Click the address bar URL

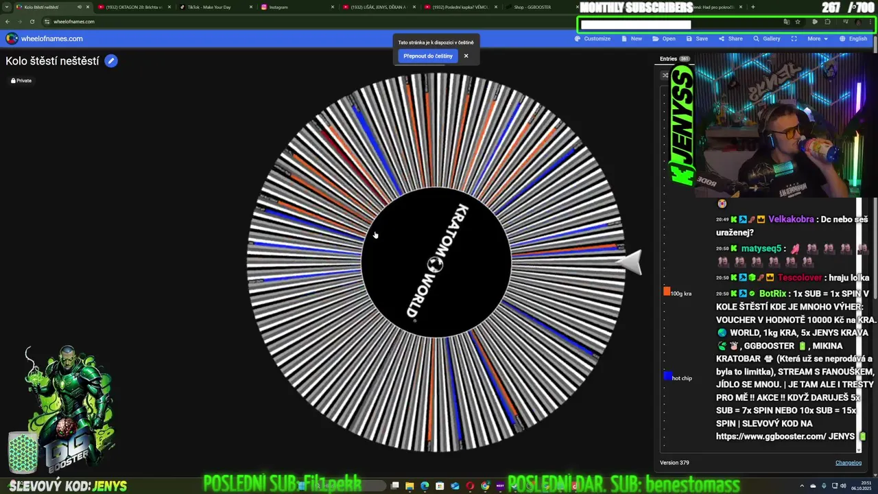click(x=74, y=21)
